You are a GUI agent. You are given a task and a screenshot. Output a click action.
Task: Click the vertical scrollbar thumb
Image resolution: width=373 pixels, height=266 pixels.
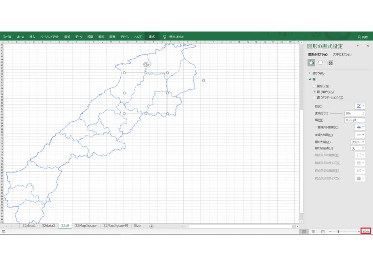[302, 161]
